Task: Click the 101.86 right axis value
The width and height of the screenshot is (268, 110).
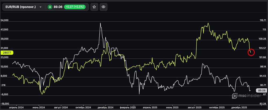Action: coord(263,57)
